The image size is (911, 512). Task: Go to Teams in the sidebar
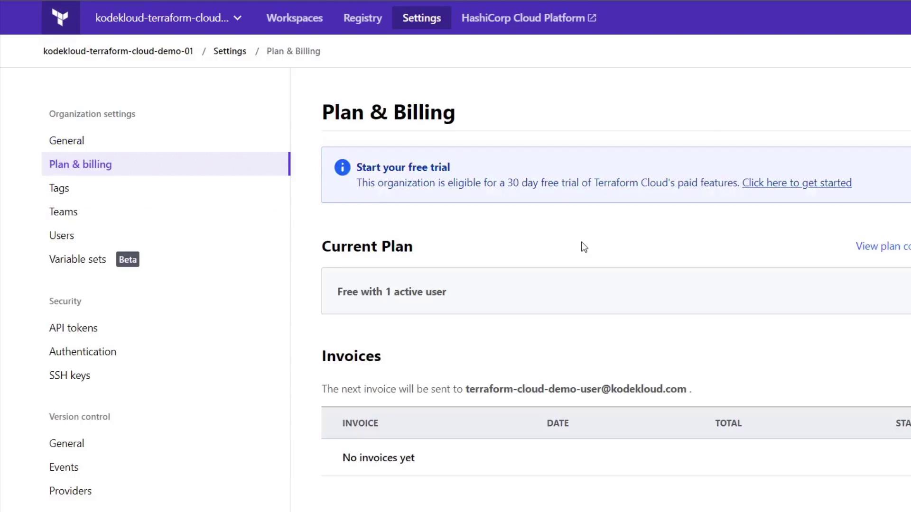pyautogui.click(x=63, y=212)
